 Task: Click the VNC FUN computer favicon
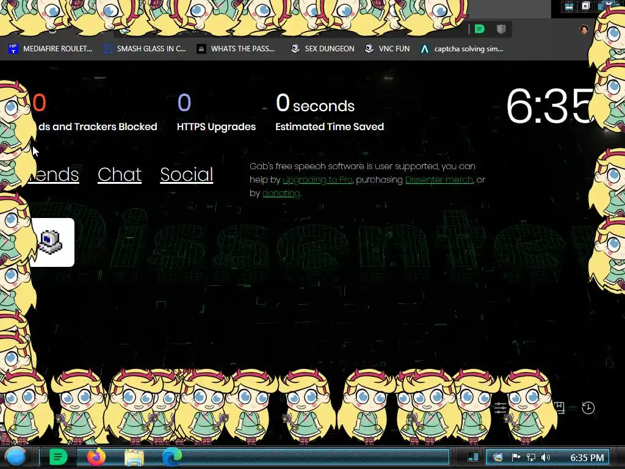(369, 49)
